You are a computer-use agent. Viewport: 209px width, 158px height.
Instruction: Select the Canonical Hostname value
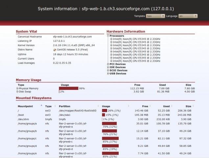point(72,37)
